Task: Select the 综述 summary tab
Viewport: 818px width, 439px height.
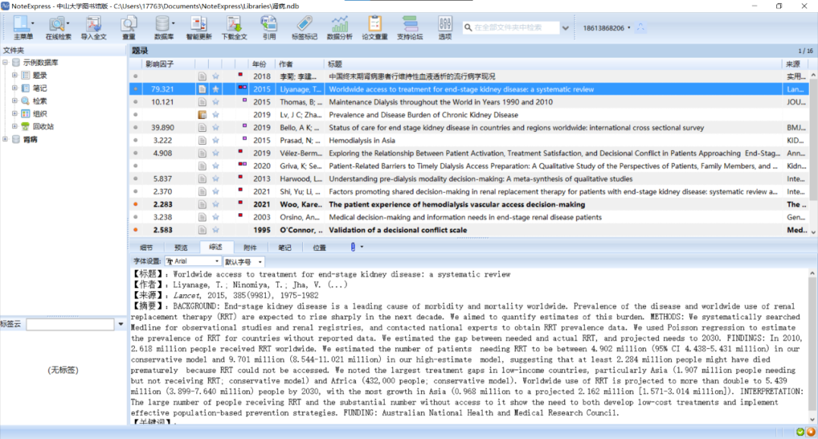Action: point(215,247)
